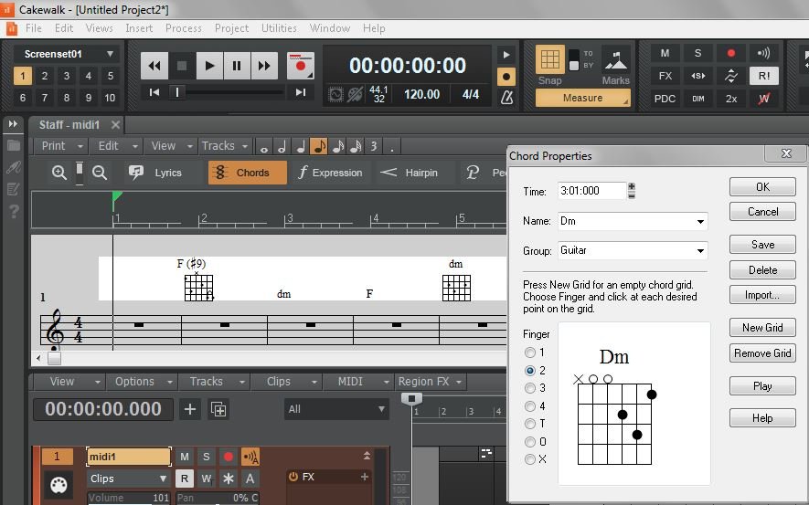This screenshot has width=809, height=505.
Task: Select the Lyrics tool
Action: tap(155, 173)
